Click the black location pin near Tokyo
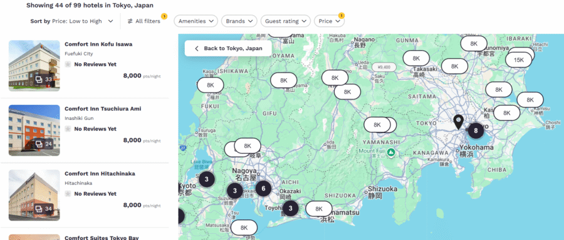Viewport: 564px width, 240px height. coord(458,122)
